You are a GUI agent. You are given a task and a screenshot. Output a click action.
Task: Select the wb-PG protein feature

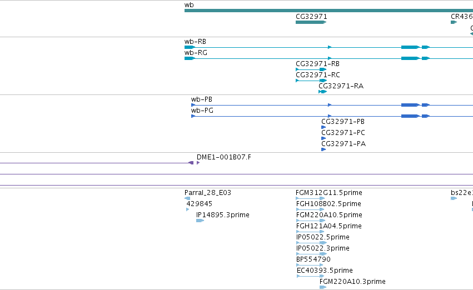pos(332,116)
